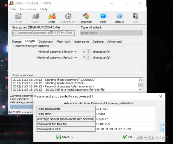Copy the recovered password to clipboard
Image resolution: width=173 pixels, height=144 pixels.
(x=161, y=124)
